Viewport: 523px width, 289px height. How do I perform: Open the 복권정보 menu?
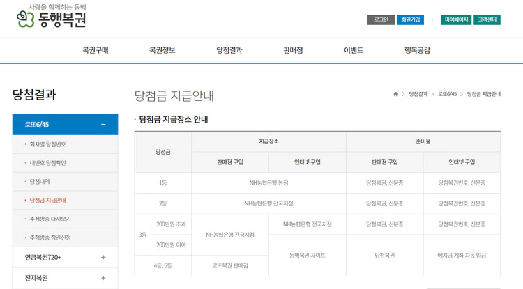162,50
